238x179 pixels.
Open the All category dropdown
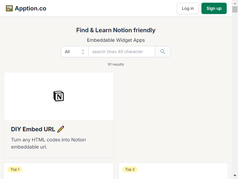[x=75, y=52]
